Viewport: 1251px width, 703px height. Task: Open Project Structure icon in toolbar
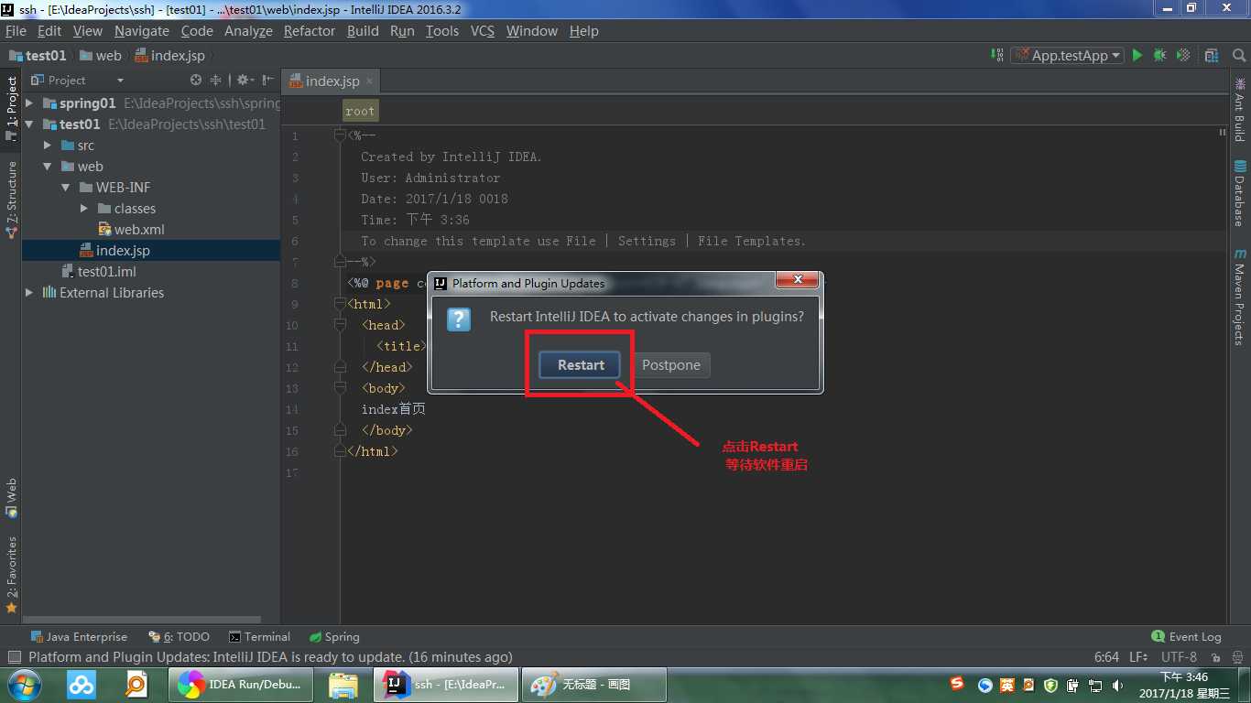[x=1212, y=55]
